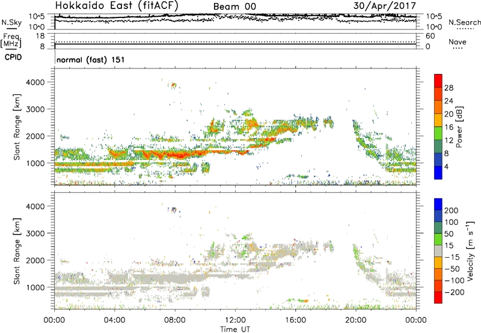Click the '12' label on power colorbar
Image resolution: width=481 pixels, height=333 pixels.
click(x=449, y=141)
